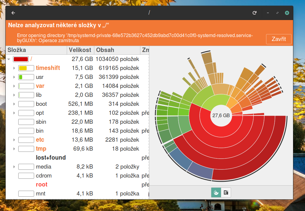The image size is (305, 211).
Task: Click the 27,6 GB chart center
Action: [221, 115]
